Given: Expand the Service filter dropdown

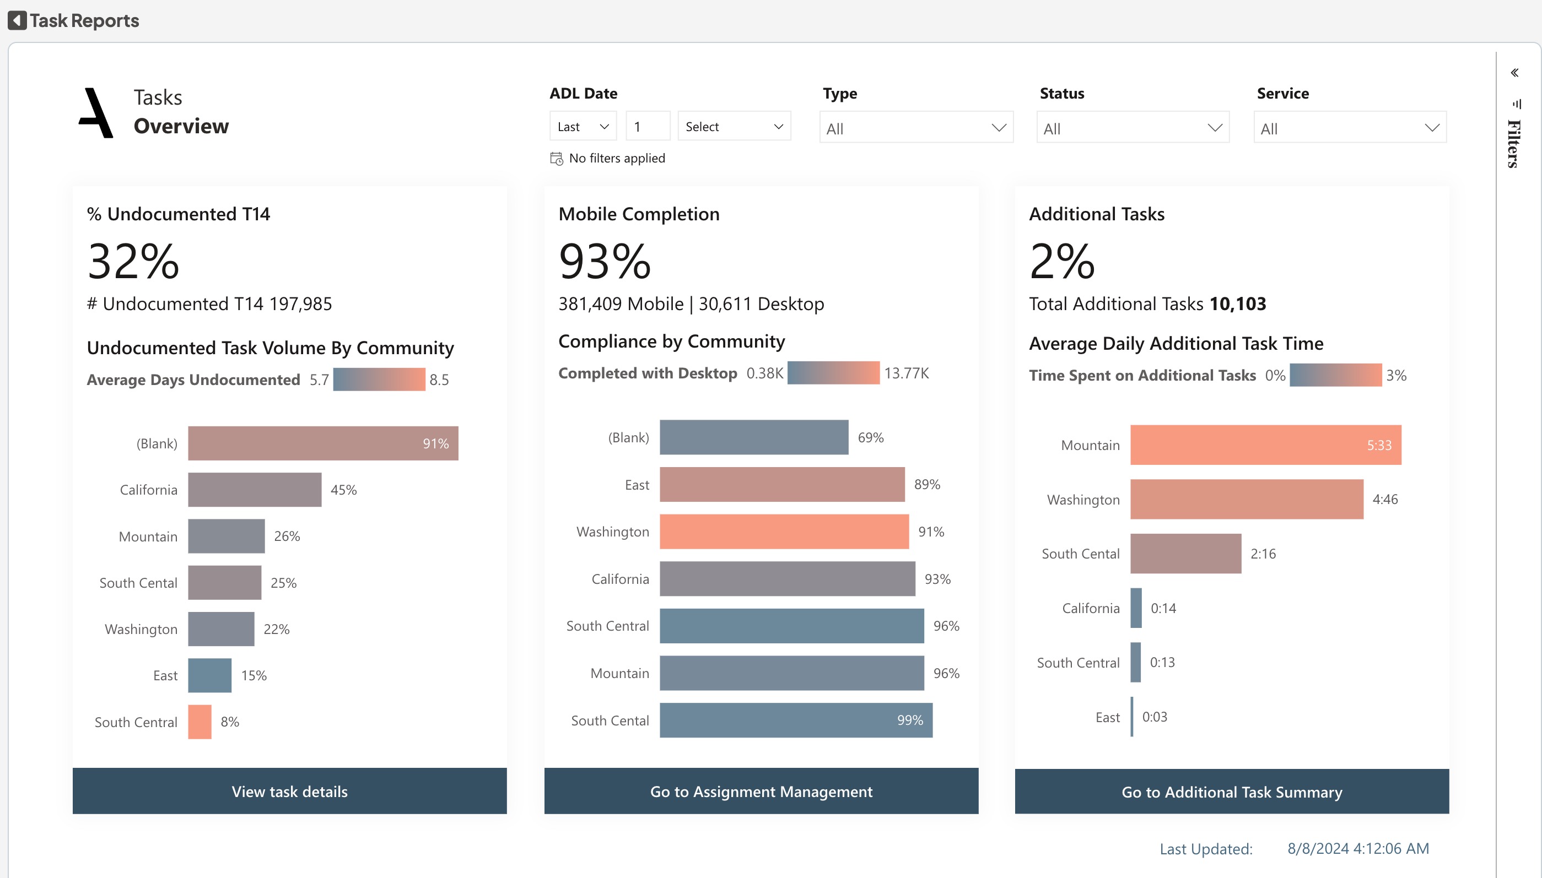Looking at the screenshot, I should tap(1350, 128).
